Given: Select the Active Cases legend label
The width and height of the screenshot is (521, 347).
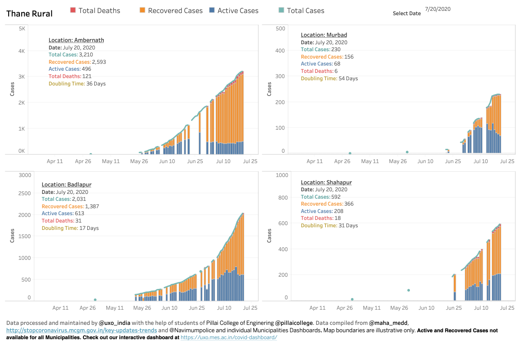Looking at the screenshot, I should pos(238,10).
